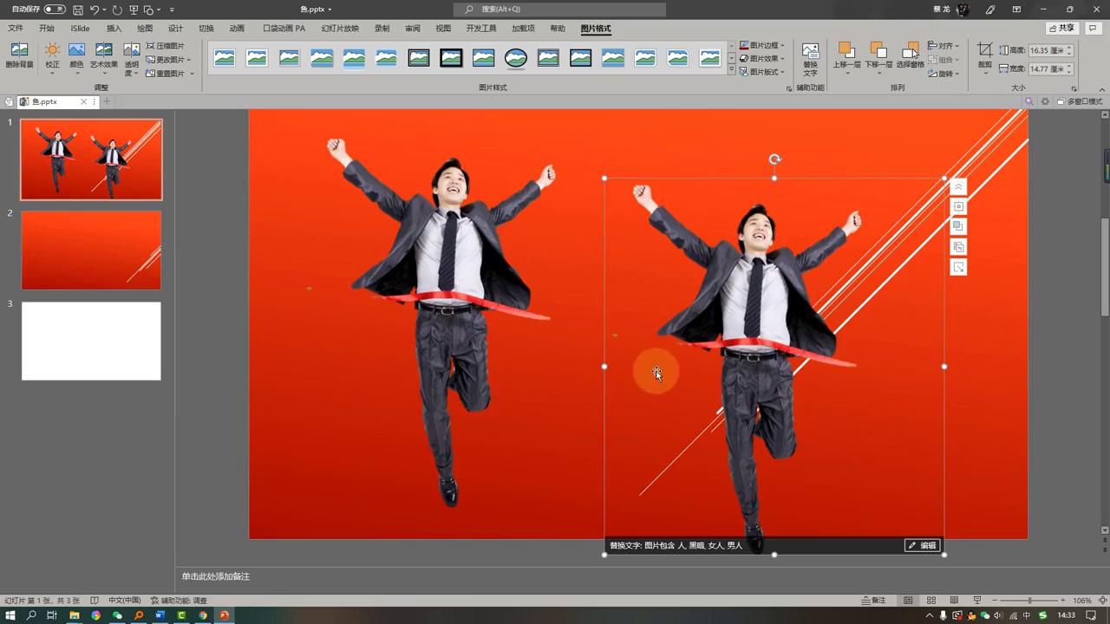Click the Share (共享) button

[1061, 28]
